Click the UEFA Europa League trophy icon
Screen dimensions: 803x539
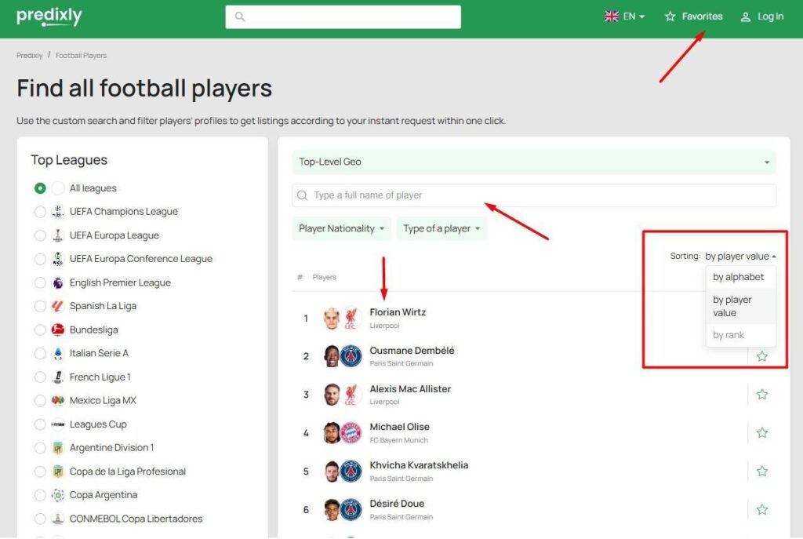[58, 235]
